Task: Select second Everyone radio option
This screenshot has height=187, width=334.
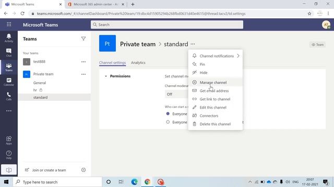Action: [x=168, y=122]
